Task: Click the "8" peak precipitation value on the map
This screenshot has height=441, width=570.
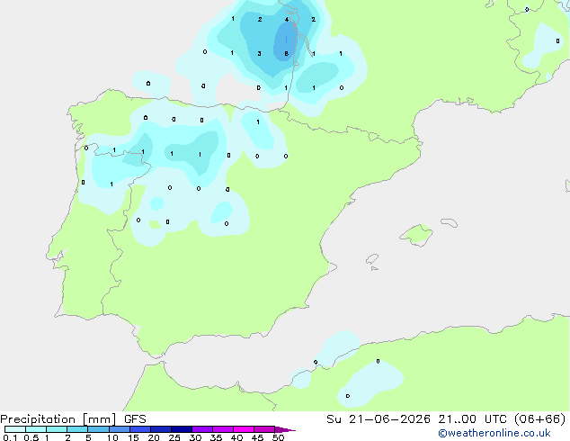Action: (287, 53)
